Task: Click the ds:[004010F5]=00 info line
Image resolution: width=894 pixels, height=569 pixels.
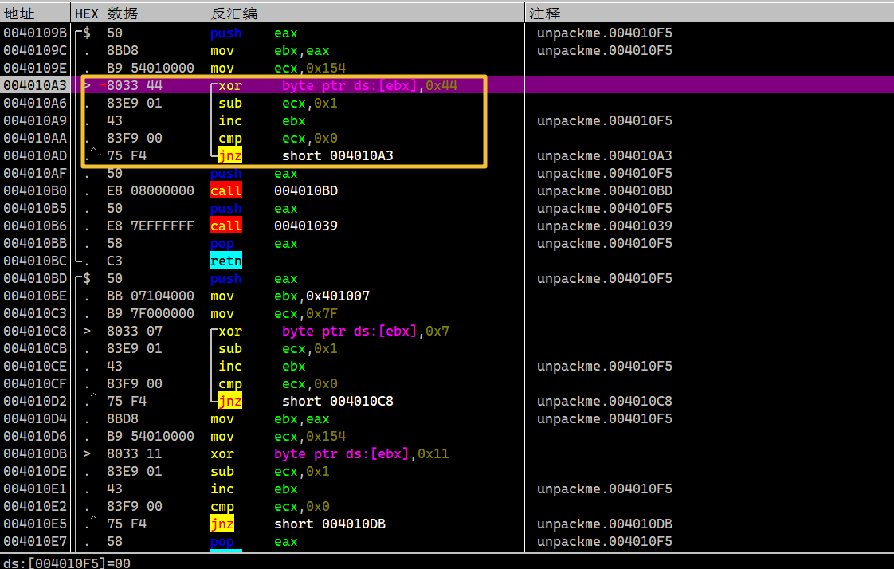Action: pyautogui.click(x=67, y=562)
